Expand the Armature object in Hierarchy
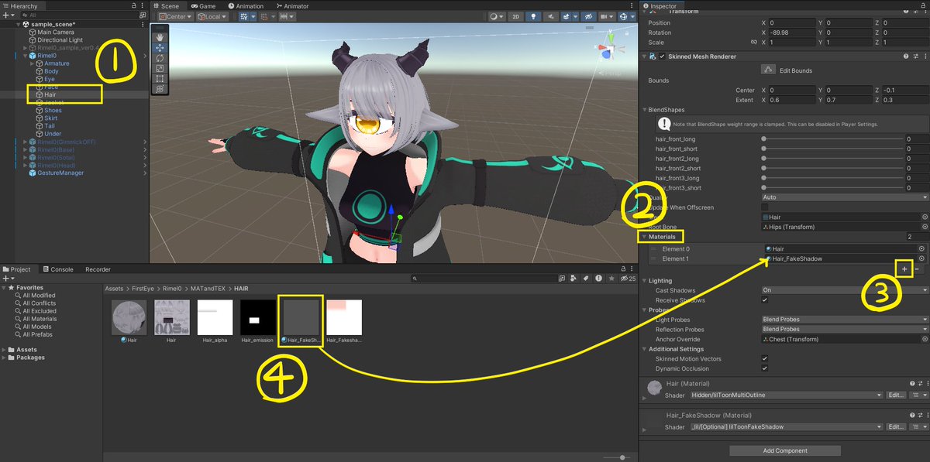 point(33,63)
